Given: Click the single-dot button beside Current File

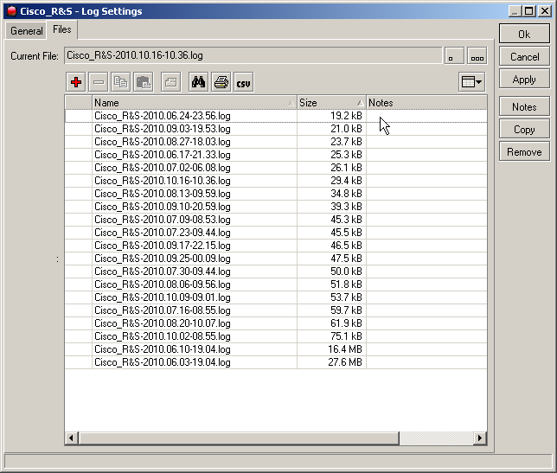Looking at the screenshot, I should [454, 55].
